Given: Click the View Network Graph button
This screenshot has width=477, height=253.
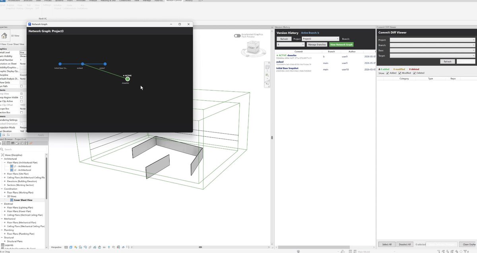Looking at the screenshot, I should pos(341,44).
